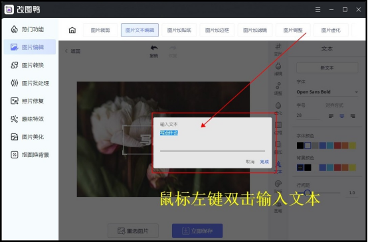Viewport: 368px width, 242px height.
Task: Click 取消 in the text input dialog
Action: [x=250, y=162]
